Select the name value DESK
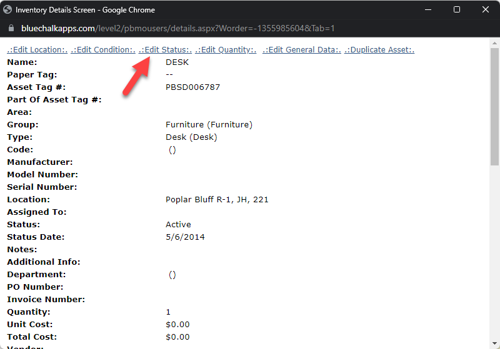Screen dimensions: 500x349 tap(177, 62)
